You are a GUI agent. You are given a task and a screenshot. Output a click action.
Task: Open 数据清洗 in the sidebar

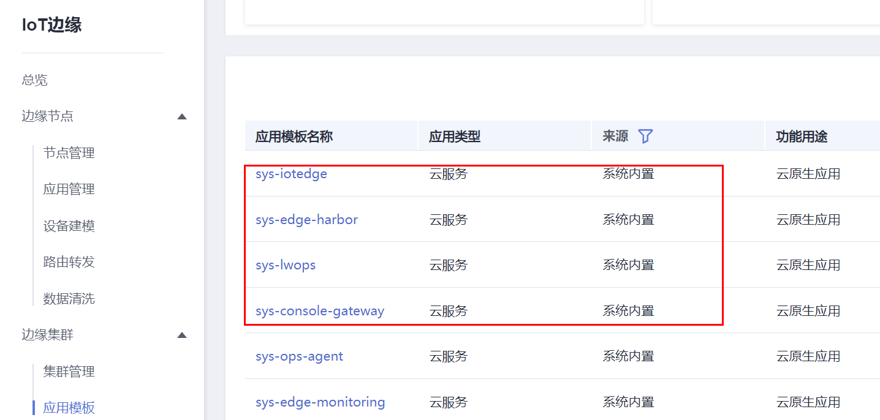point(69,299)
